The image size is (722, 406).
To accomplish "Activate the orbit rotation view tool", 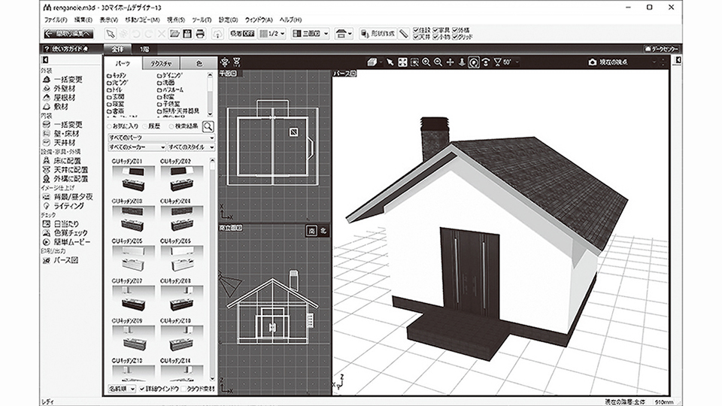I will pyautogui.click(x=473, y=62).
